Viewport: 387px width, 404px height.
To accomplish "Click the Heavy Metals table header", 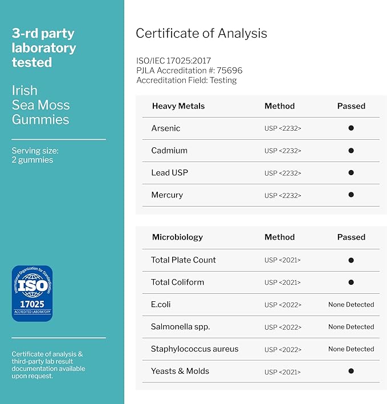I will (x=178, y=106).
